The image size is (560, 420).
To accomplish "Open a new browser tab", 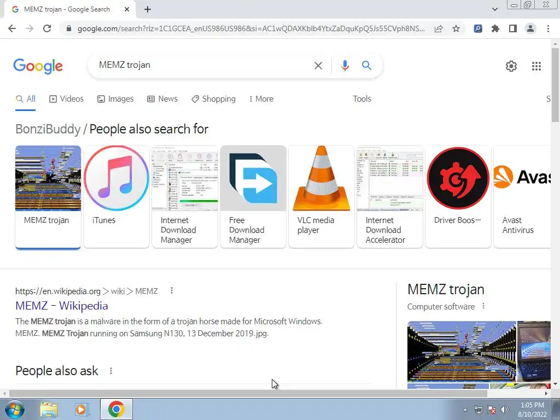I will click(148, 10).
